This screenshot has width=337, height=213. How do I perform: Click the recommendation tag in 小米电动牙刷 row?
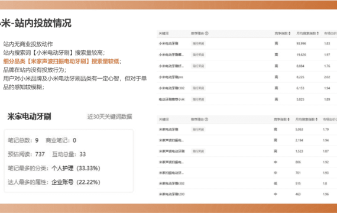(198, 43)
